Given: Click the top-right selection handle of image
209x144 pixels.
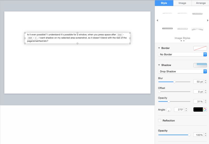Looking at the screenshot, I should [x=130, y=33].
